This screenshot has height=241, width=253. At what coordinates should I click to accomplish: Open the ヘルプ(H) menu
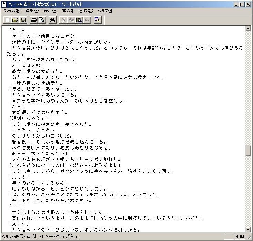106,11
